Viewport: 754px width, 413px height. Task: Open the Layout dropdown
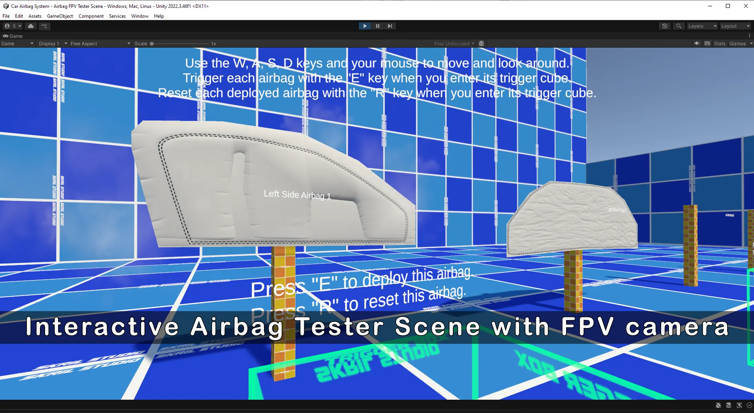point(735,26)
